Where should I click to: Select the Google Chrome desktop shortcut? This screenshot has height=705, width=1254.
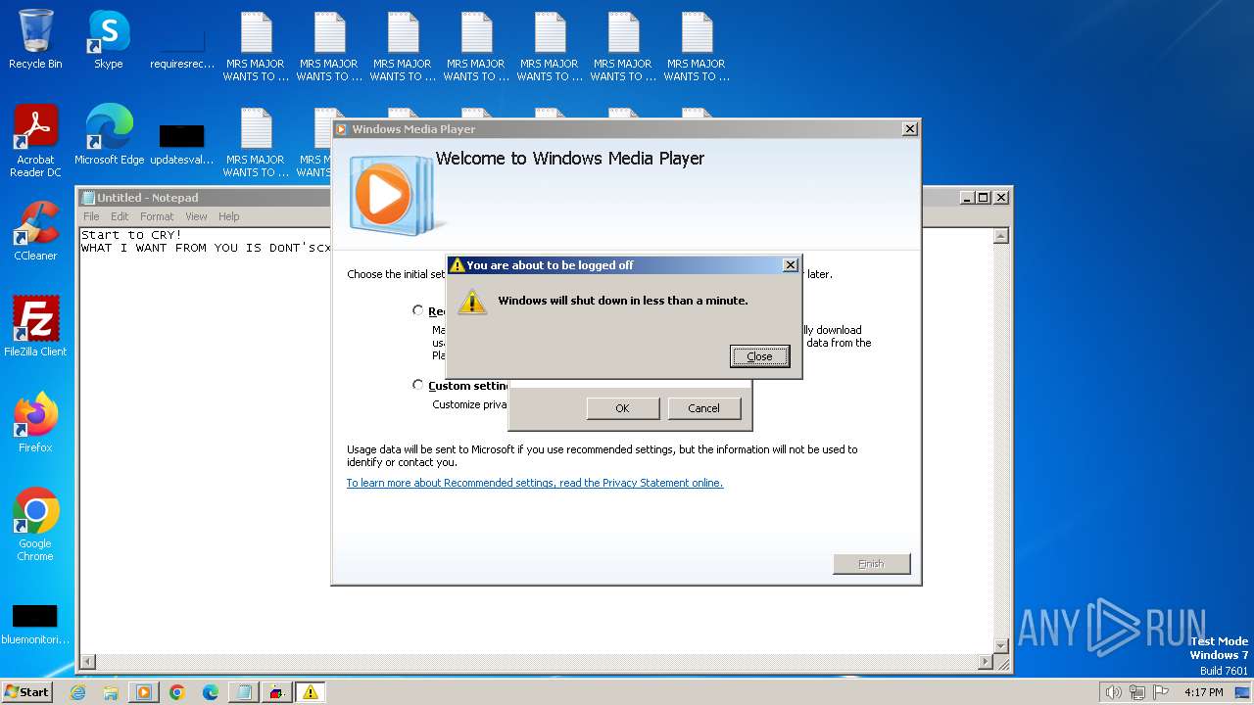[x=35, y=525]
